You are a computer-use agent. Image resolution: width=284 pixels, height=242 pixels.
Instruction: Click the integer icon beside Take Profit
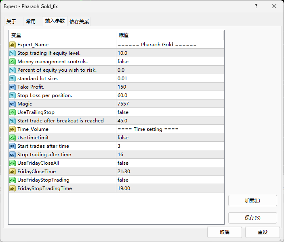click(x=12, y=87)
